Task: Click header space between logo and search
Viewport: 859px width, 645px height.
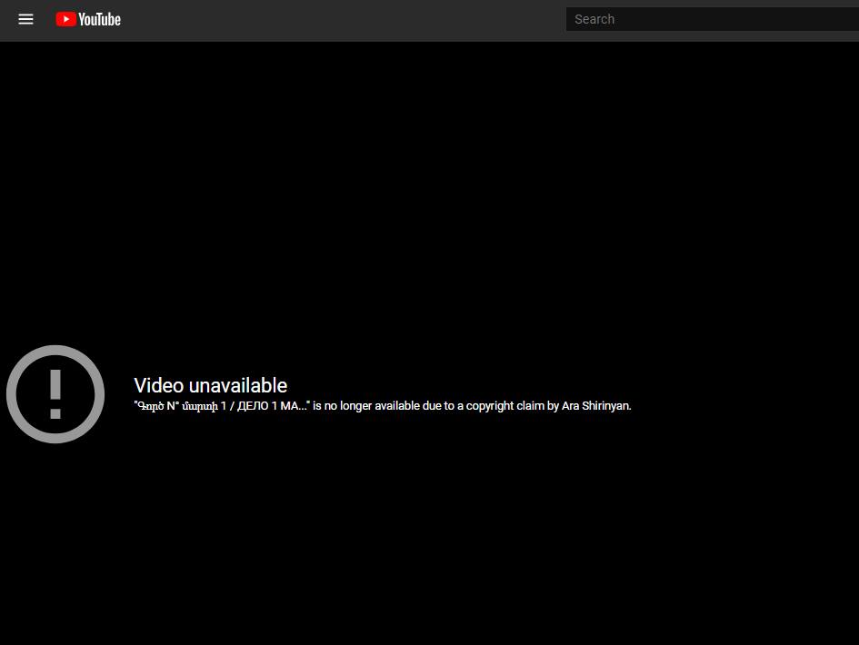Action: click(x=345, y=19)
